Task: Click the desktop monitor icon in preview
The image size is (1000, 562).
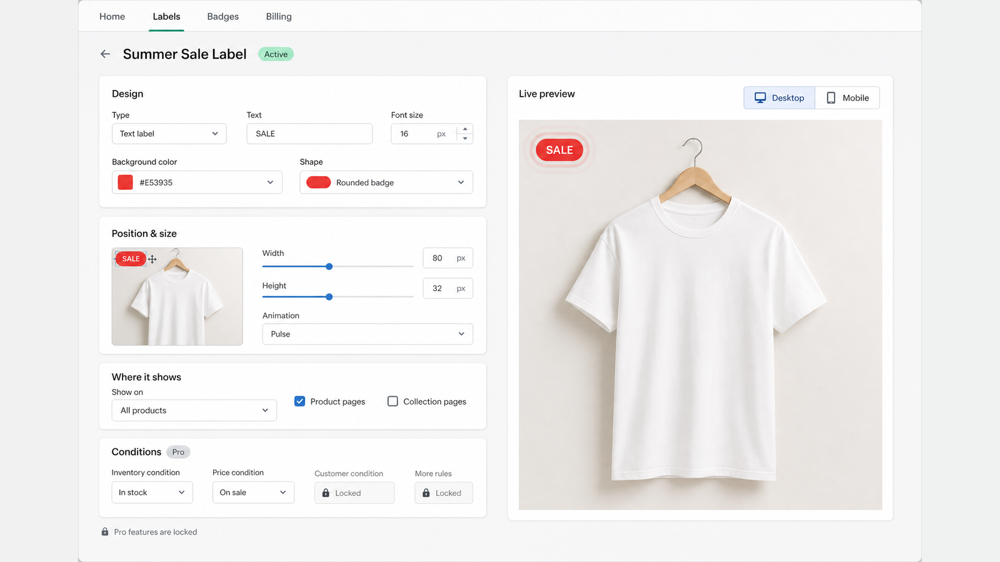Action: [x=760, y=98]
